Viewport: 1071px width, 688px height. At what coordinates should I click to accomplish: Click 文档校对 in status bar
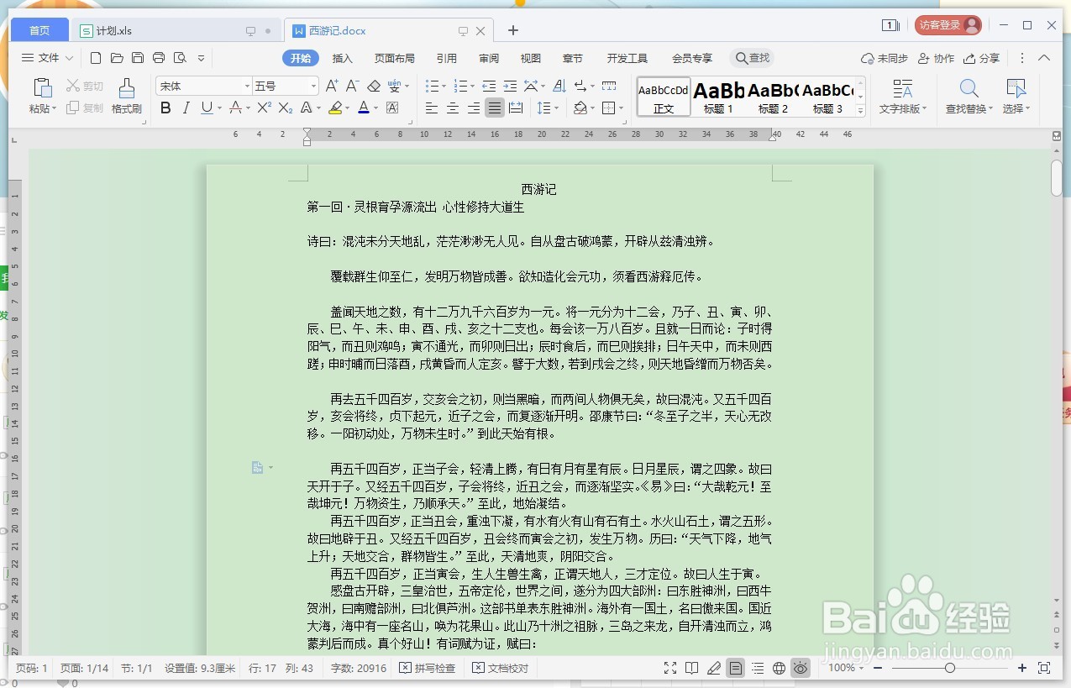tap(501, 668)
